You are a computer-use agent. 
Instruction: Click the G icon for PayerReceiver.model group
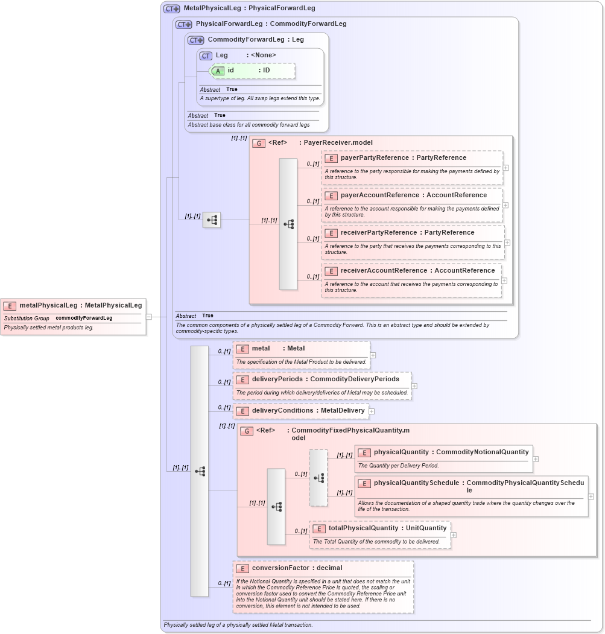[260, 143]
